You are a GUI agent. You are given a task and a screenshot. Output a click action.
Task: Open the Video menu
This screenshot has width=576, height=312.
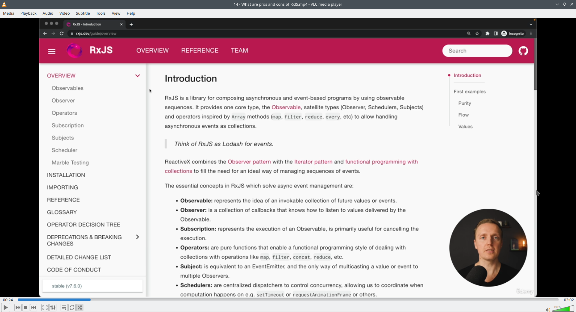coord(64,13)
